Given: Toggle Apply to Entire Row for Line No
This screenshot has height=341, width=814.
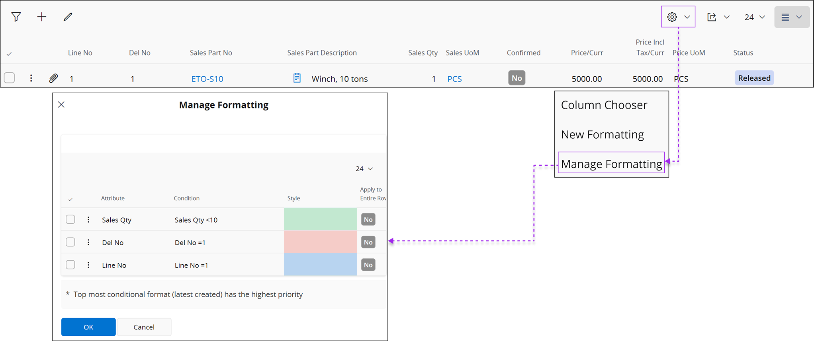Looking at the screenshot, I should 368,265.
